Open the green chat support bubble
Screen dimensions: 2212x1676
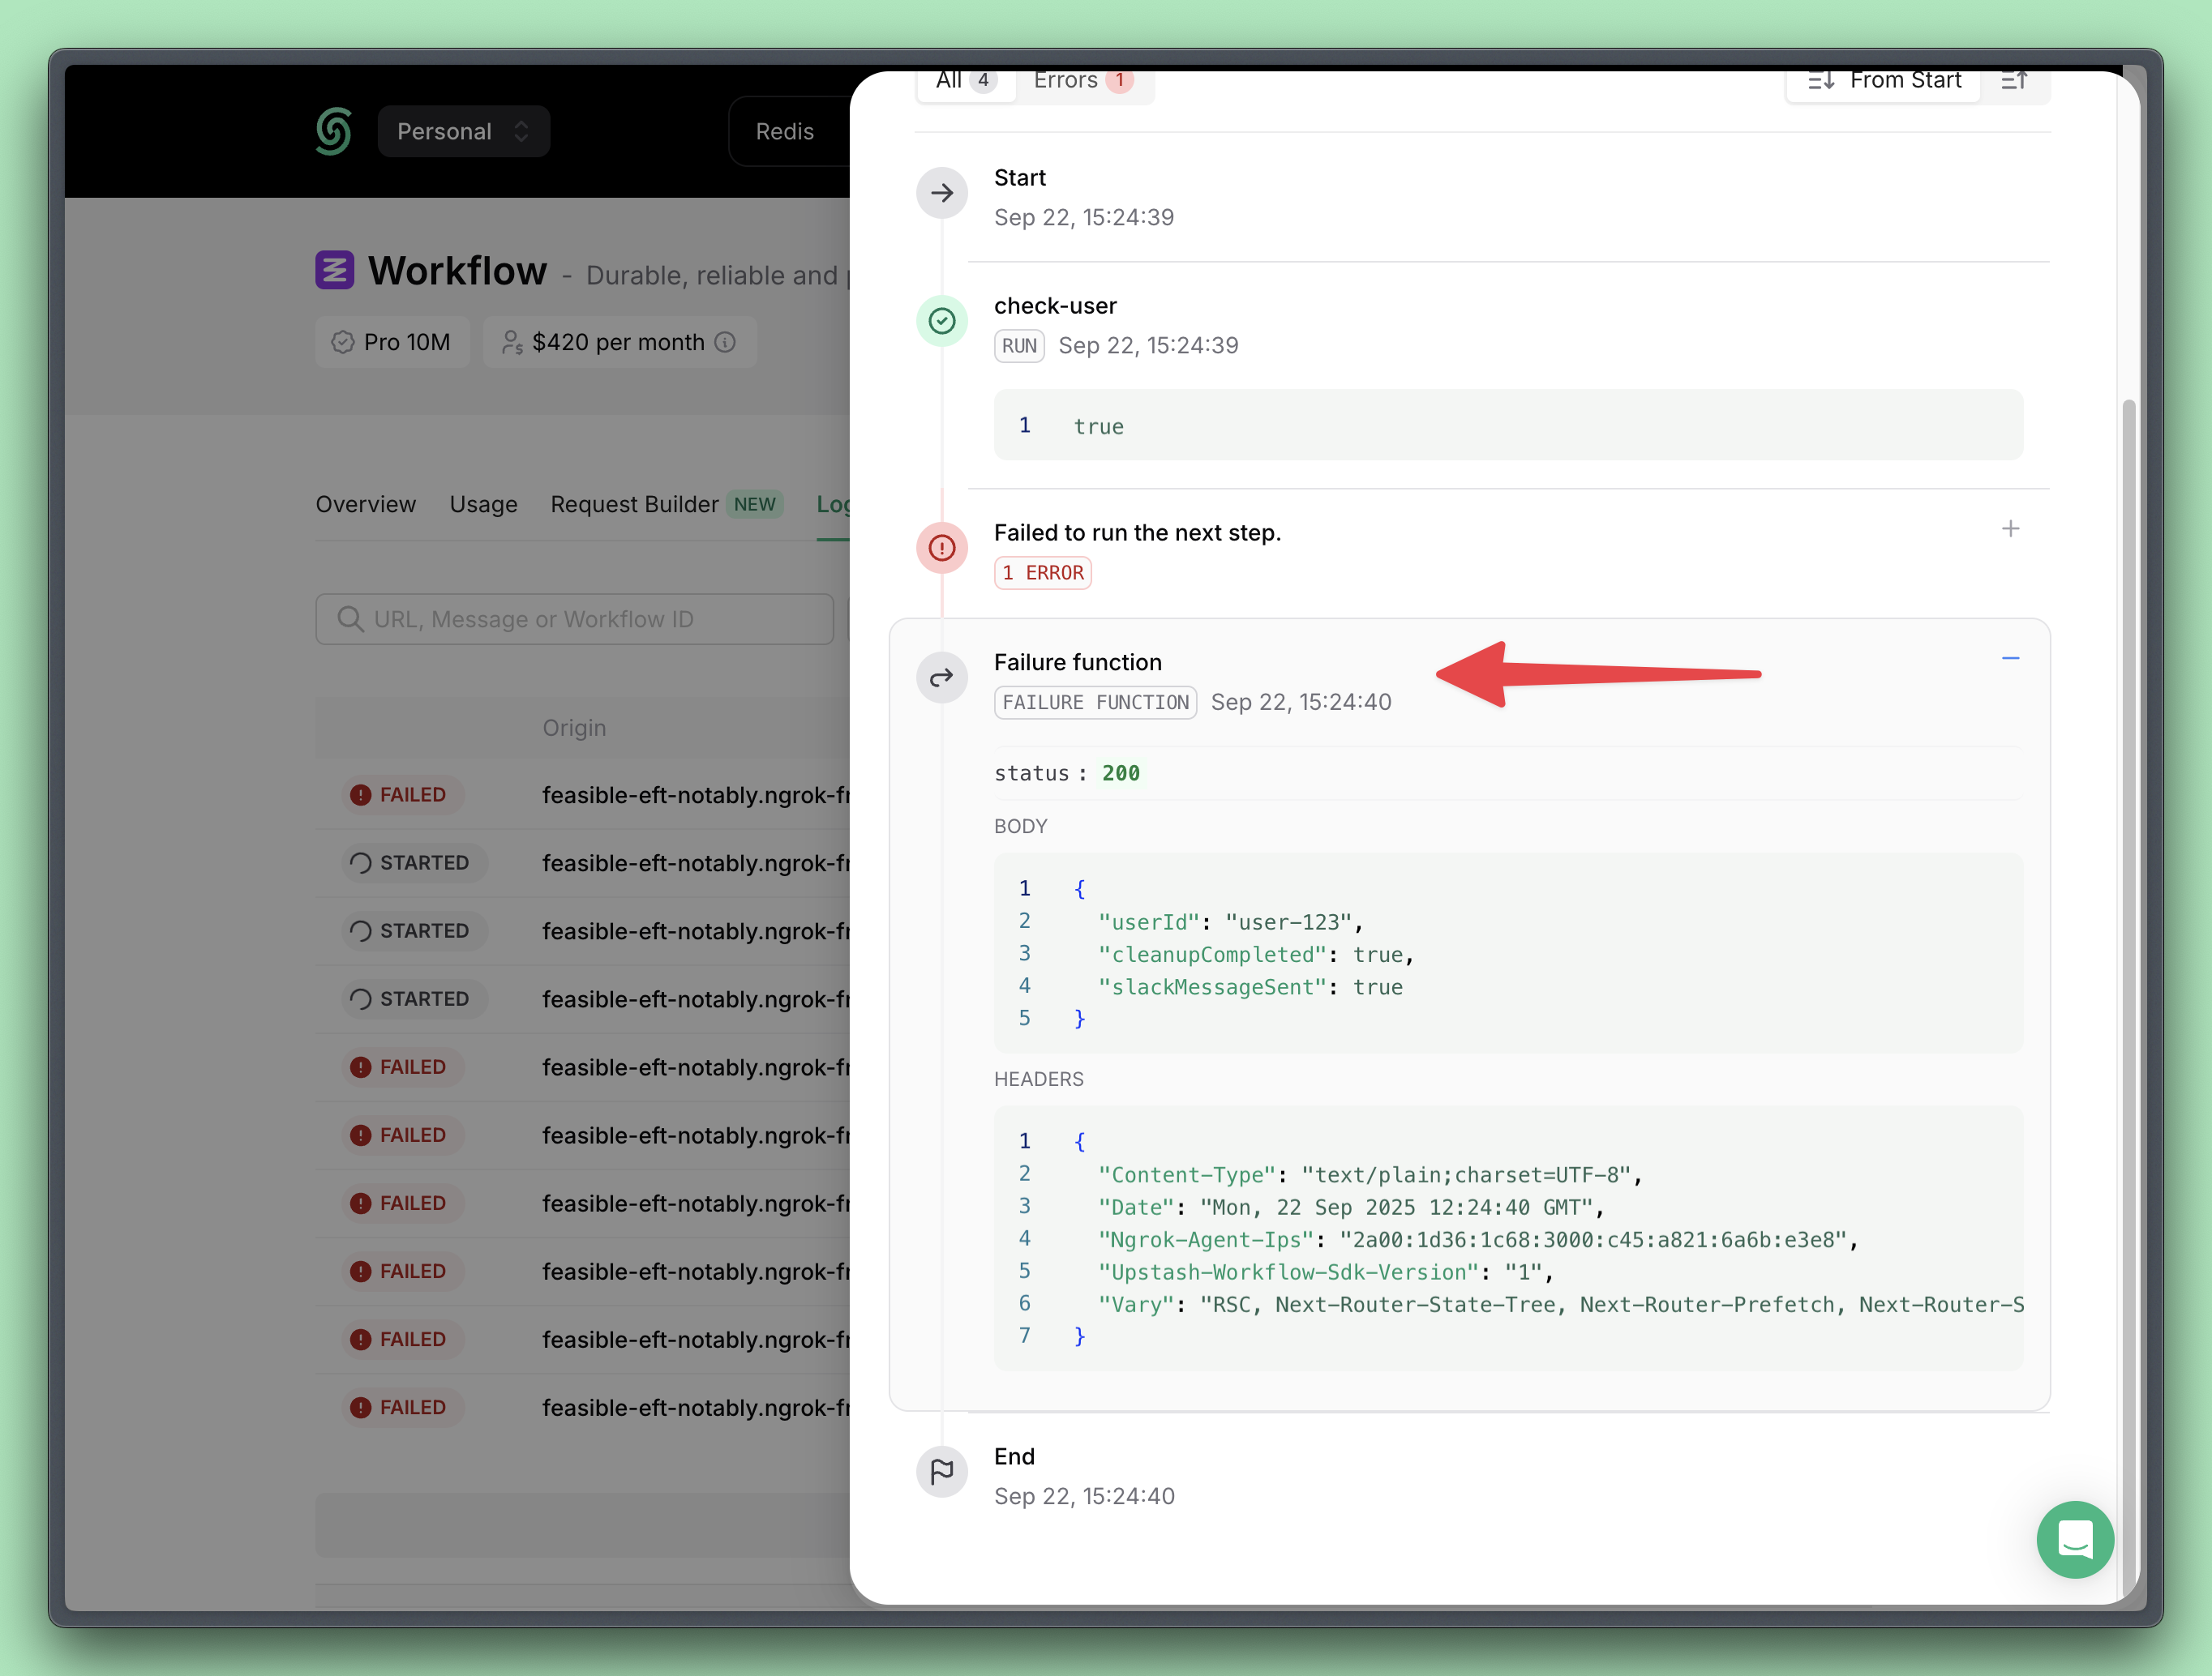[2074, 1538]
